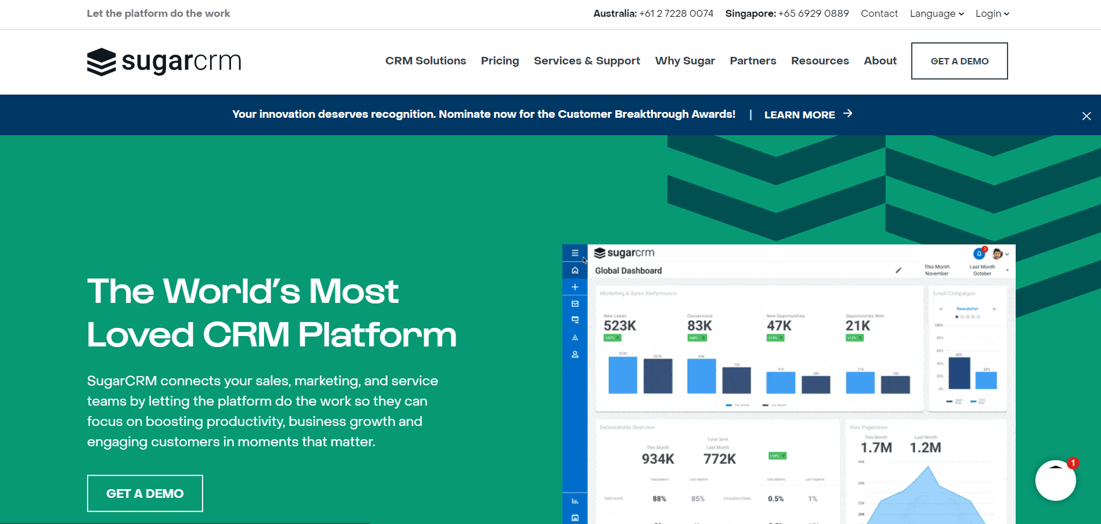Expand the user avatar chevron in the dashboard
Viewport: 1101px width, 524px height.
pos(1008,254)
